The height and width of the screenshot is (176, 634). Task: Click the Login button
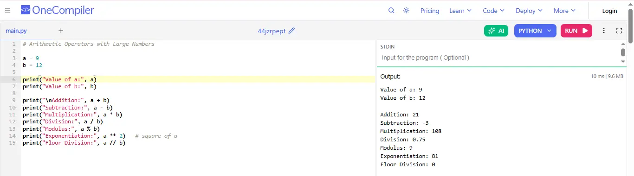tap(609, 11)
